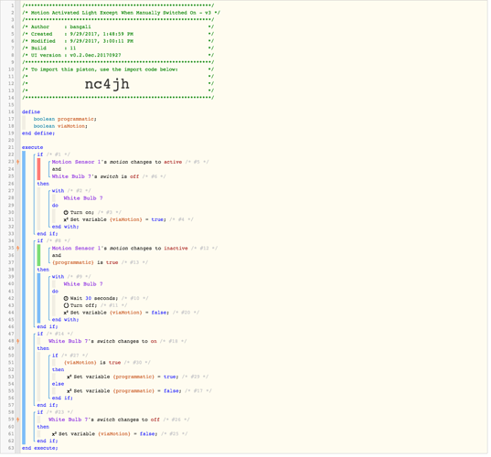Click lightning icon beside switch changes to on
This screenshot has height=457, width=491.
[18, 341]
